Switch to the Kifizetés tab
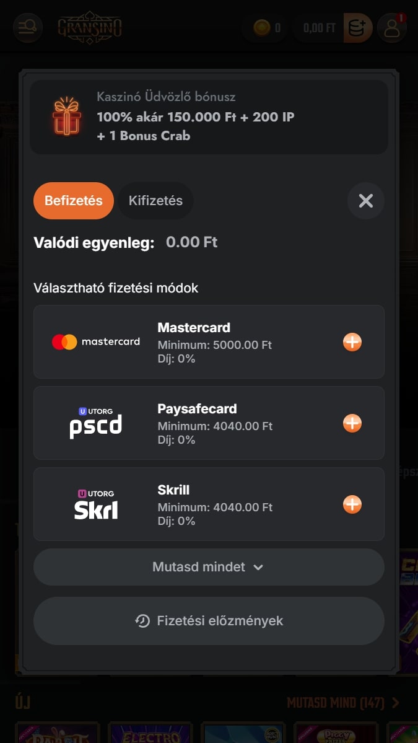 pyautogui.click(x=155, y=201)
